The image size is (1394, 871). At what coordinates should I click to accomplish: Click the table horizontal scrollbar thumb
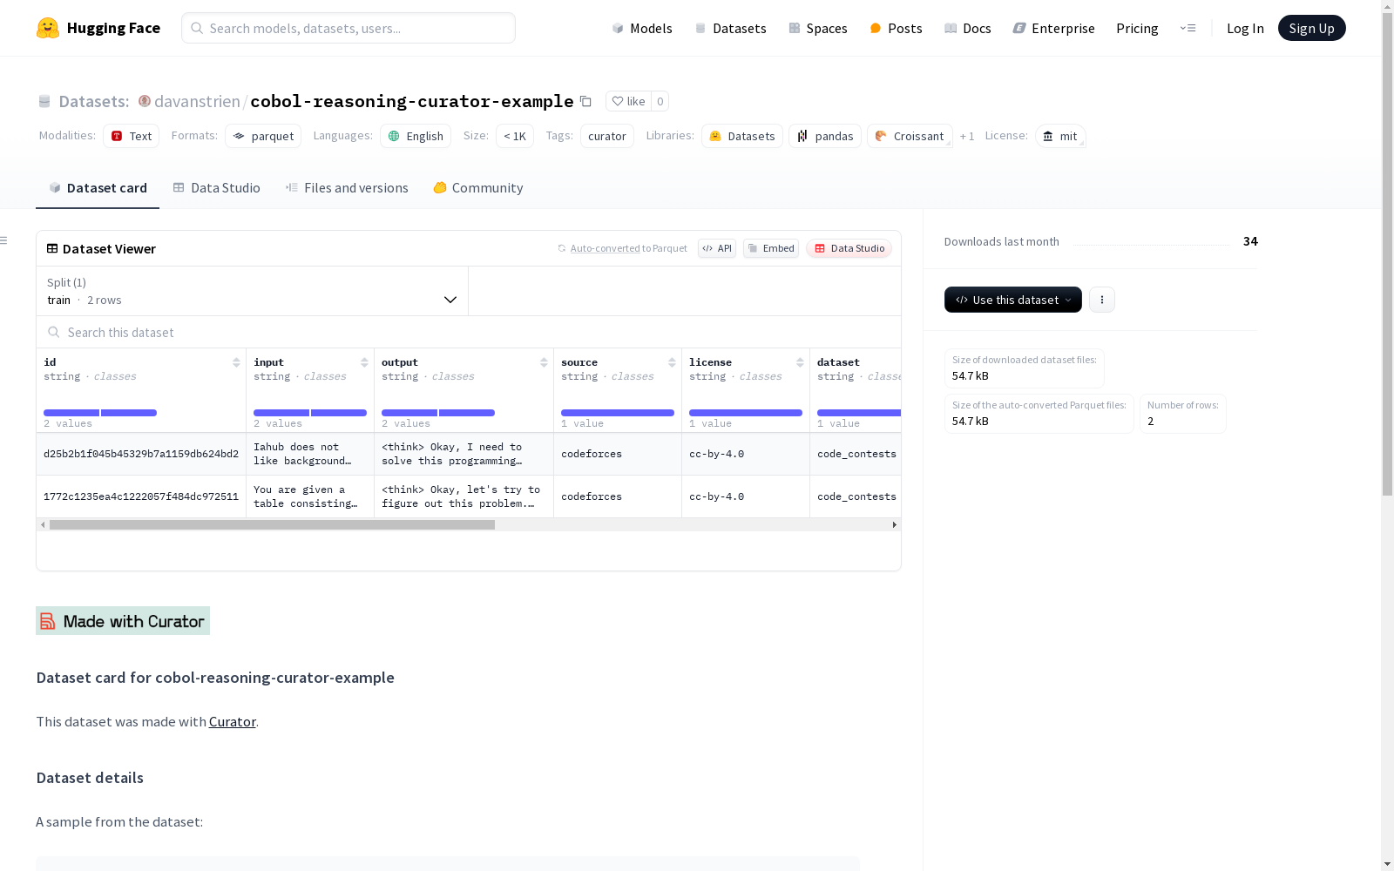pos(272,524)
